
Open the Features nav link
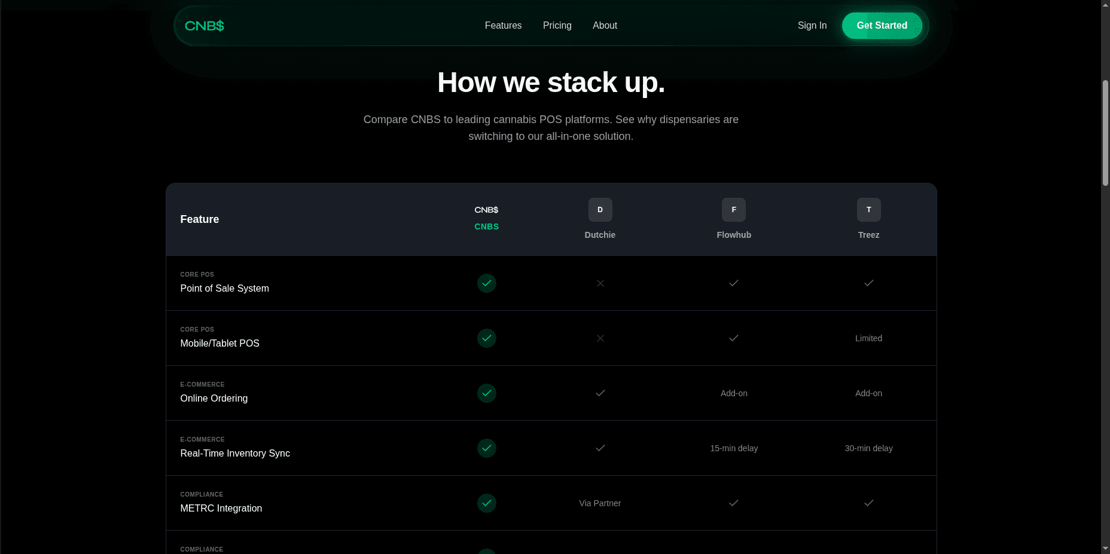(503, 26)
